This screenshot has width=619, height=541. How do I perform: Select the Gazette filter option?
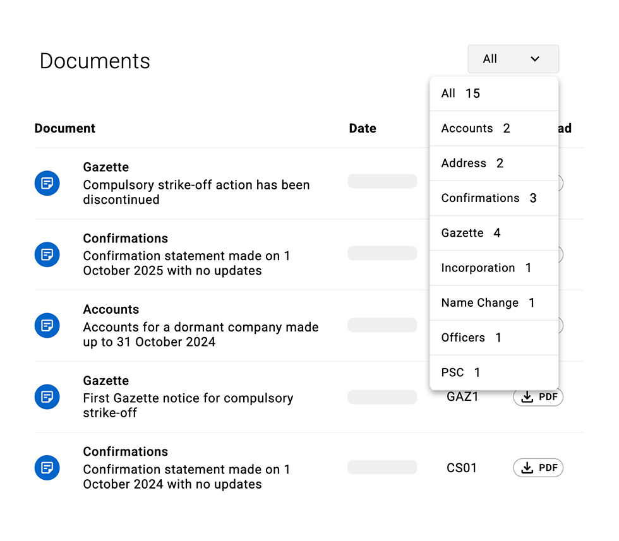point(493,233)
